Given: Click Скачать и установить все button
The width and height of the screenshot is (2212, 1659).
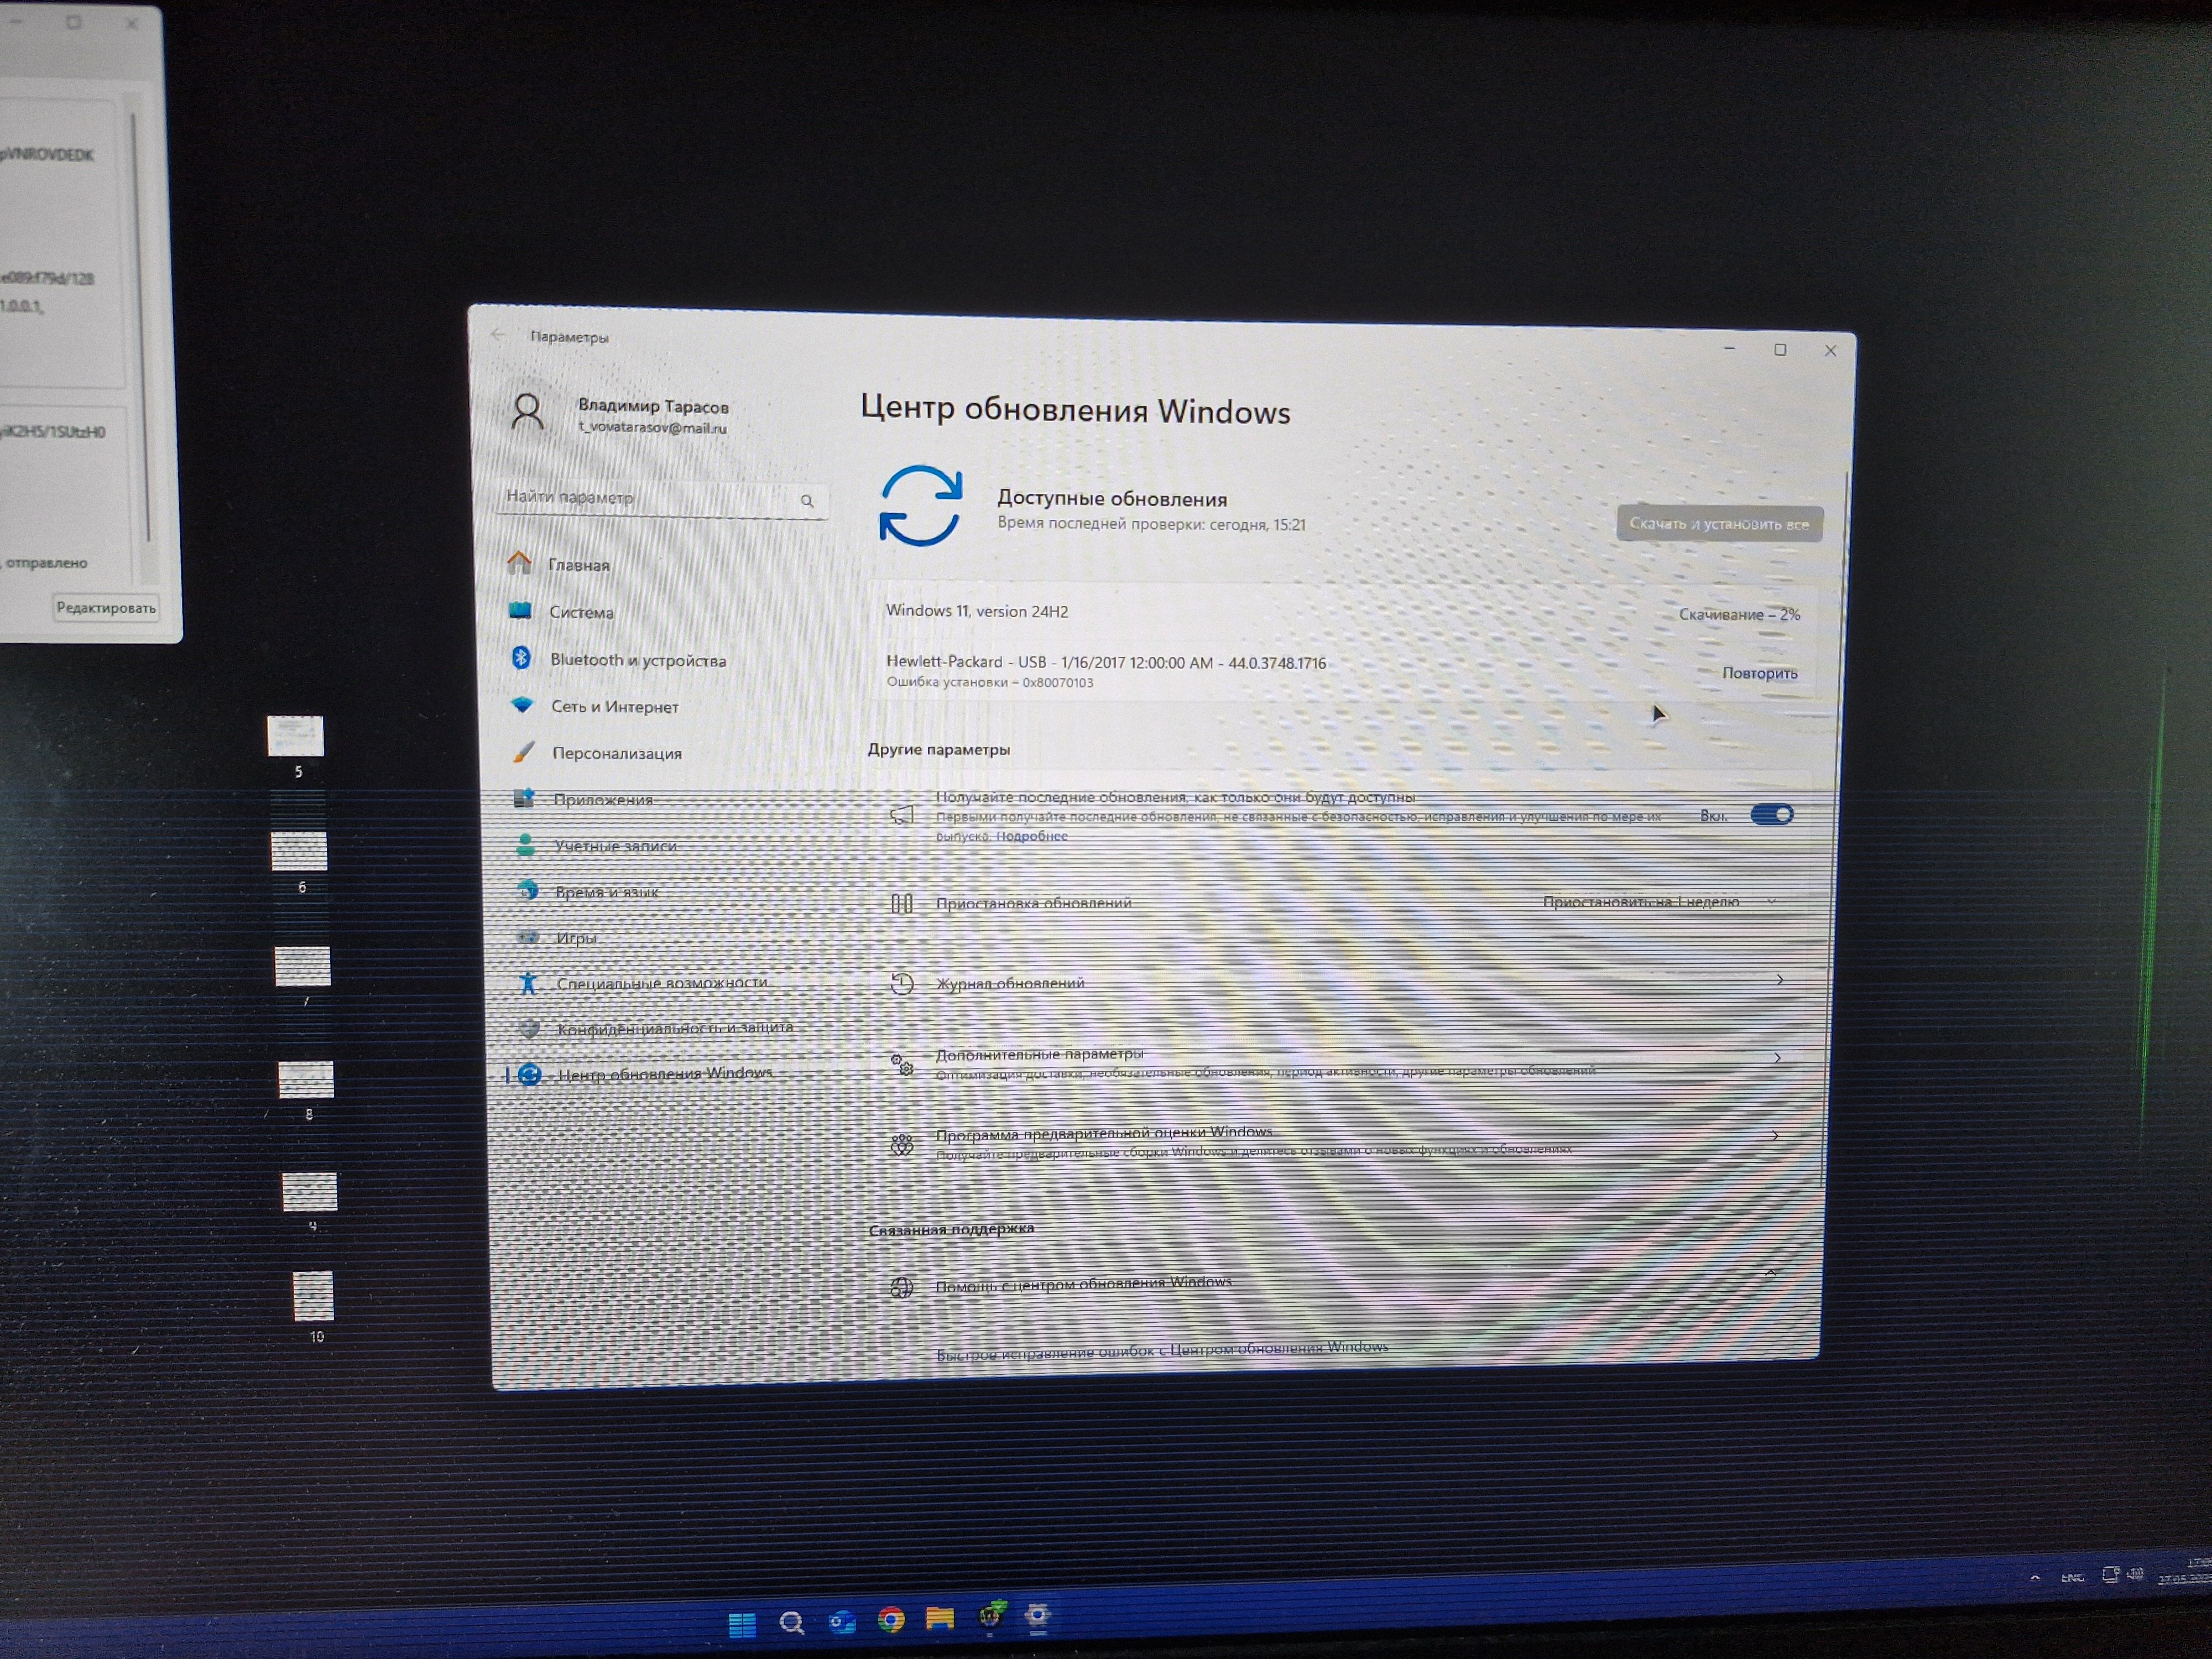Looking at the screenshot, I should click(x=1719, y=523).
